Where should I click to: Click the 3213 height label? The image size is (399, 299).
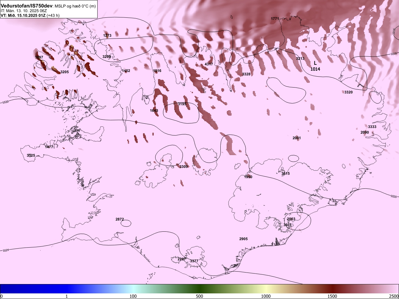tap(300, 59)
